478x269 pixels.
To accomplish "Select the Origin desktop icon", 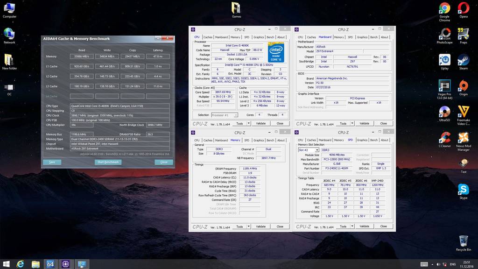I will tap(464, 88).
